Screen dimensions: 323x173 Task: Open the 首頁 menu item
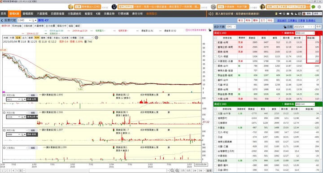point(4,14)
